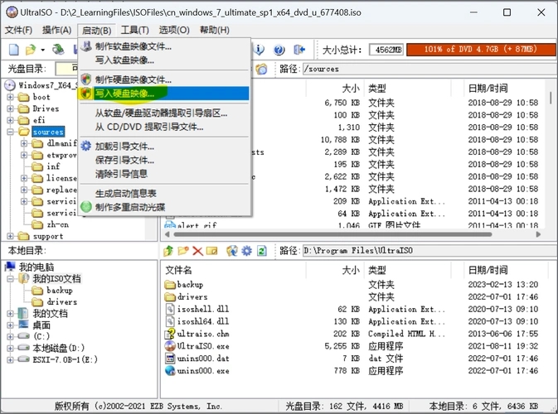Expand the 我的文档 tree node

[x=10, y=314]
